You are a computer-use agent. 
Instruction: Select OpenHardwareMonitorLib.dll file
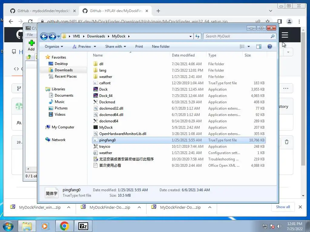(123, 134)
